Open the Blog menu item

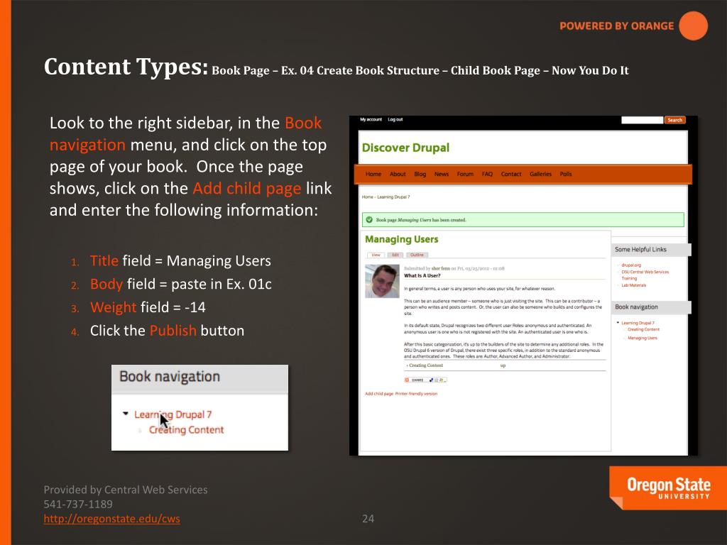pos(420,175)
